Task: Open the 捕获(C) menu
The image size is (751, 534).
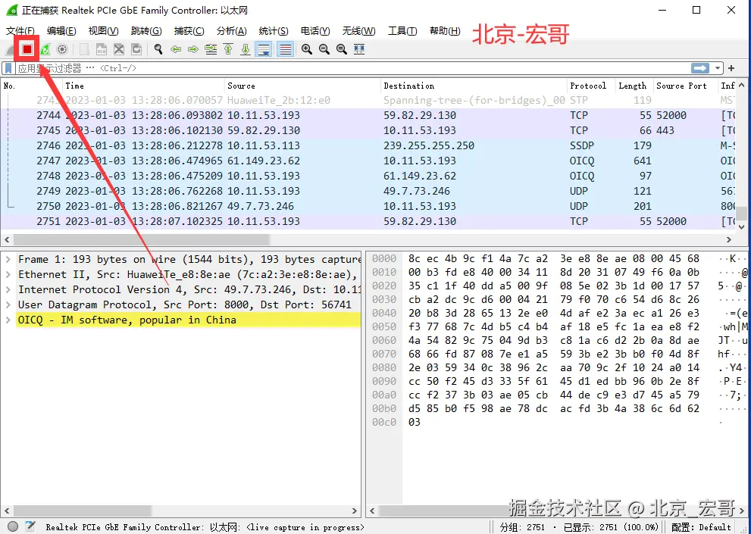Action: [189, 30]
